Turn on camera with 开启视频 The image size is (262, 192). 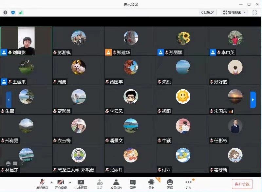tap(61, 184)
